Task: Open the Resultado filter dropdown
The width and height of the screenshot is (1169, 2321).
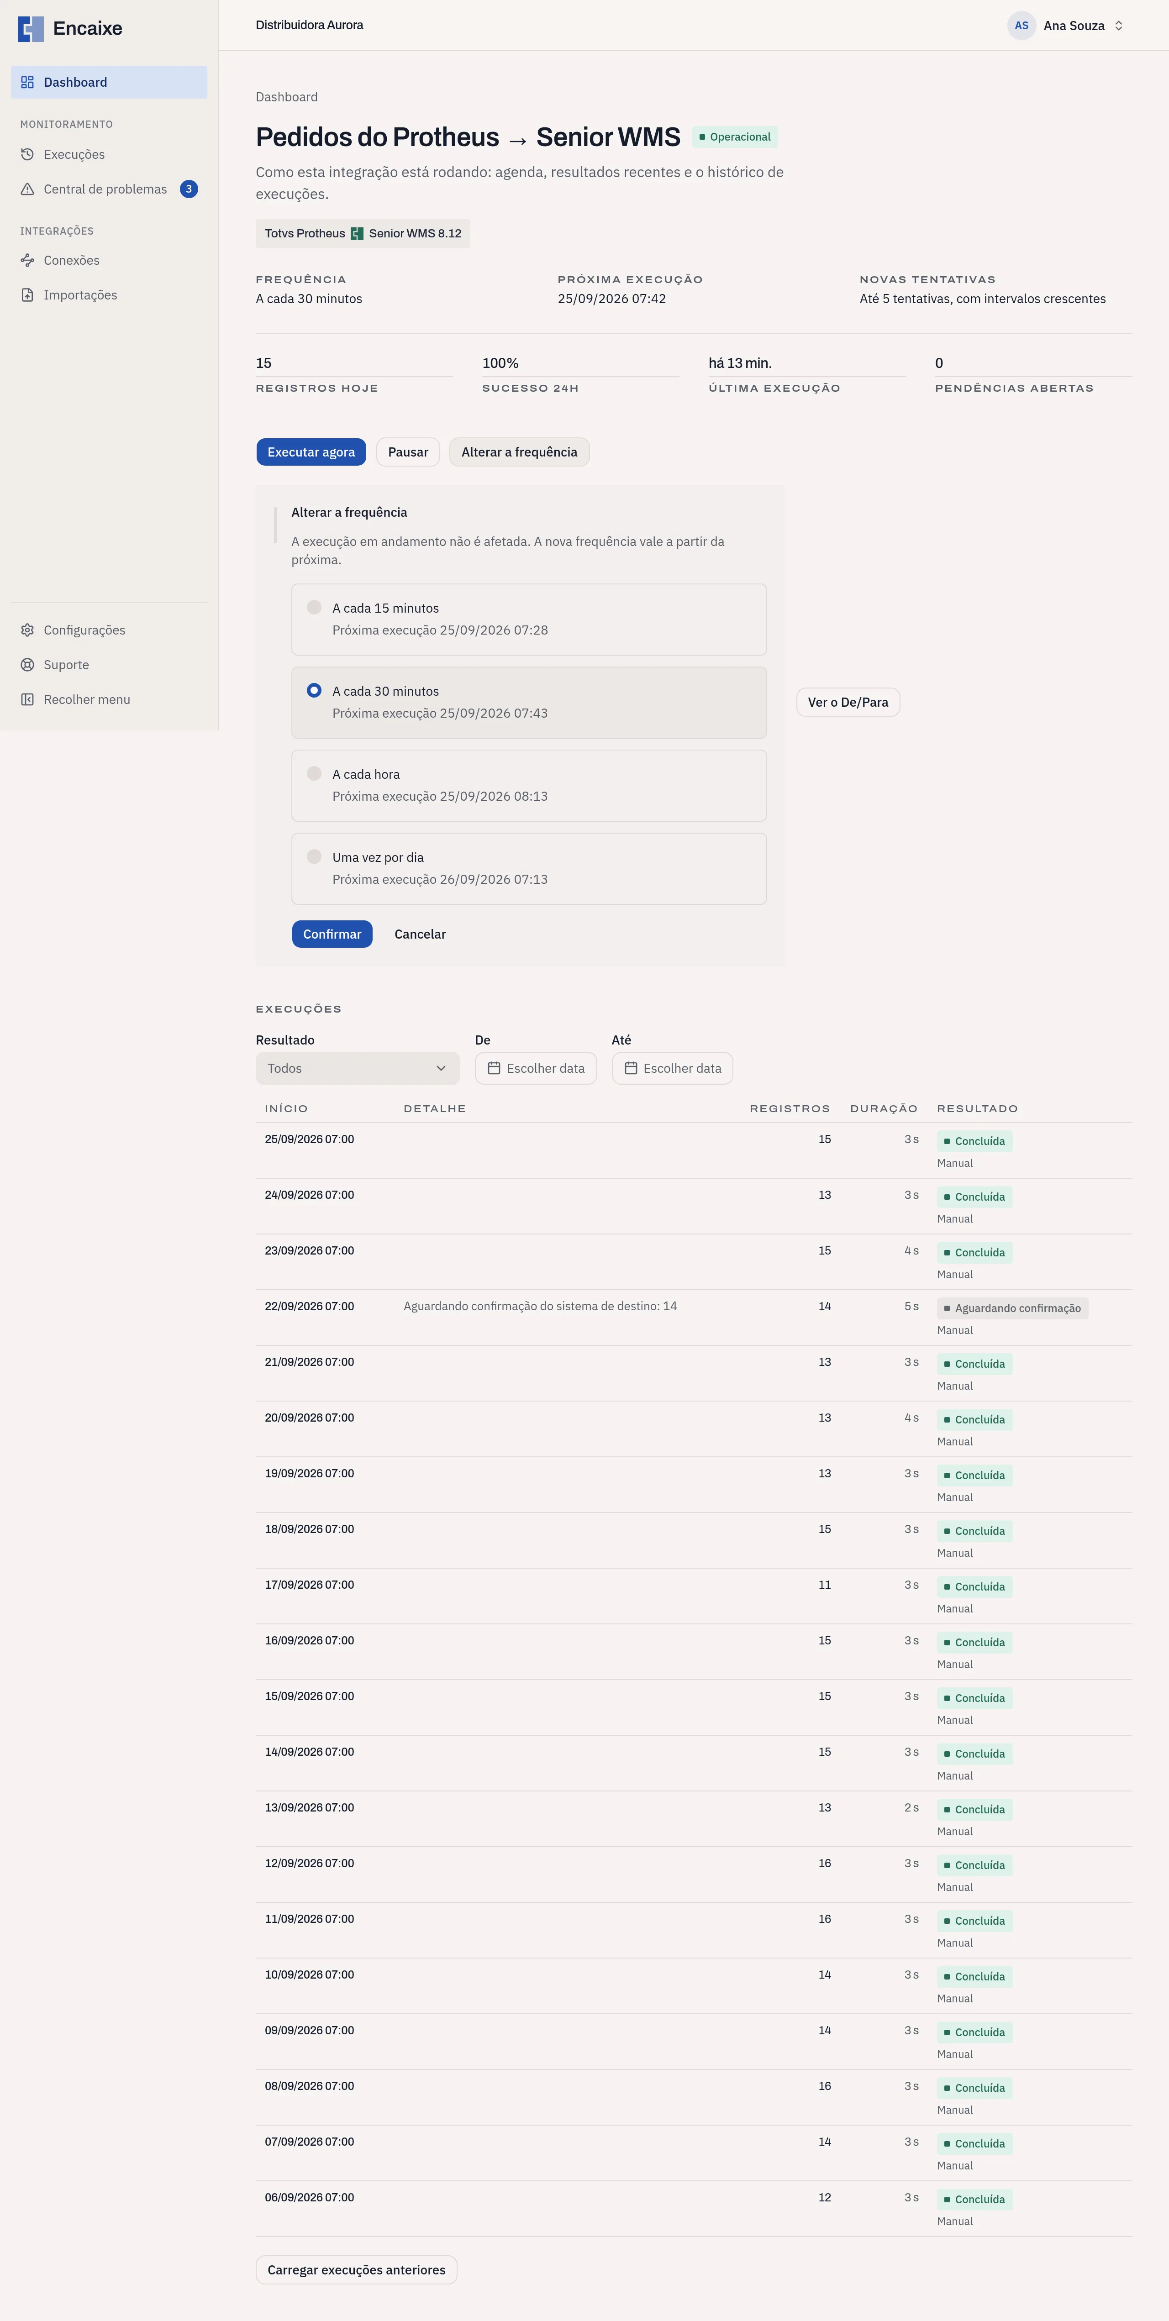Action: [358, 1068]
